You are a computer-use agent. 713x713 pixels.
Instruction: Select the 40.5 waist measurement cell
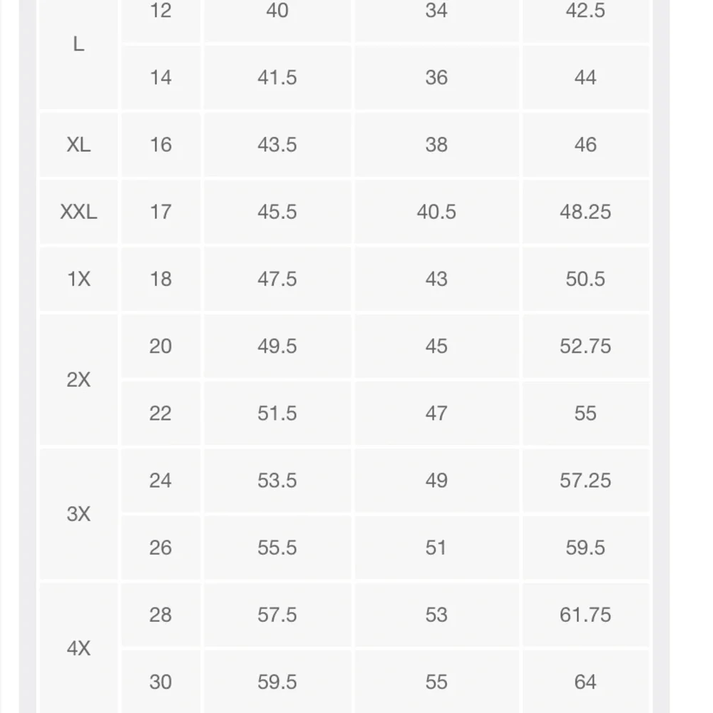click(x=436, y=212)
